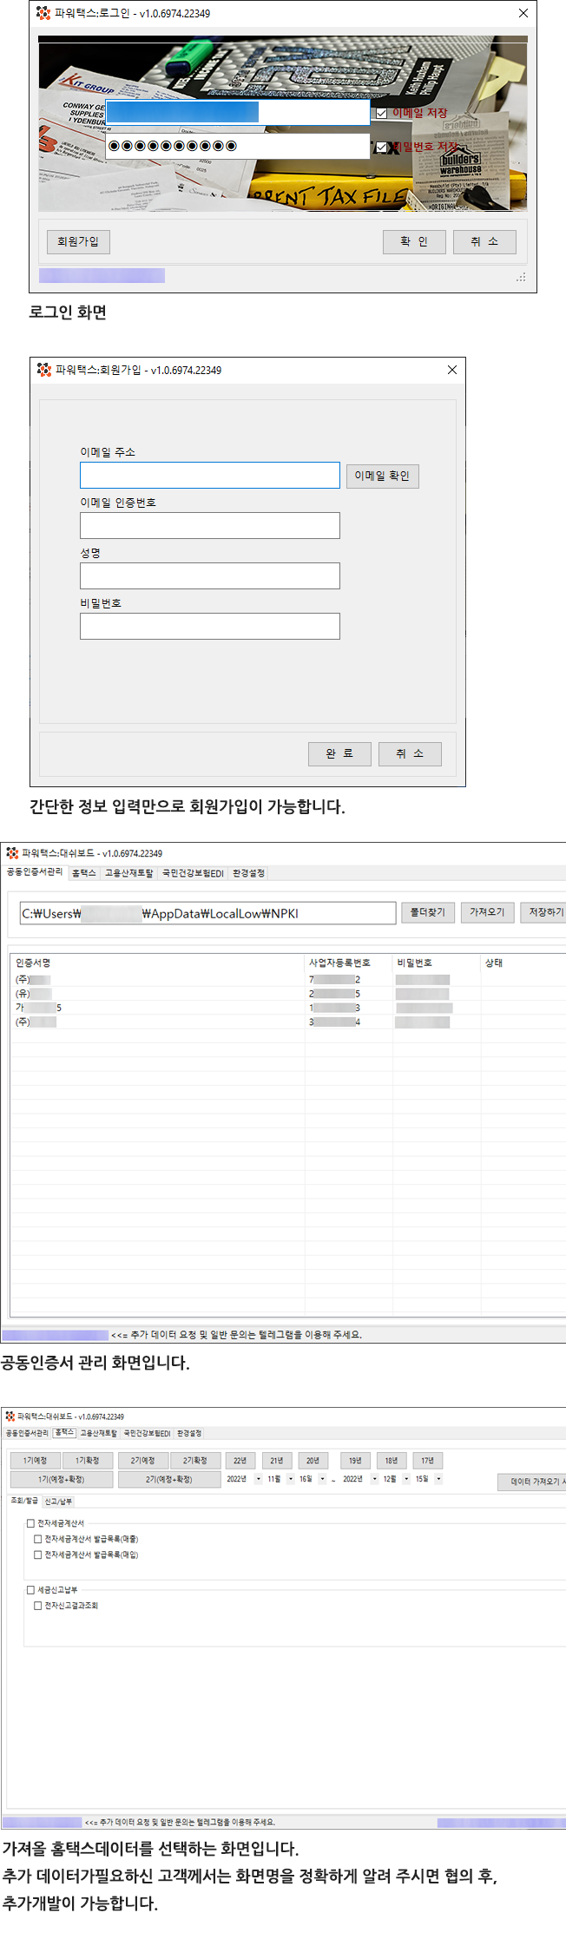Click the PowerTax logo in the login title bar
Viewport: 566px width, 1939px height.
point(43,13)
